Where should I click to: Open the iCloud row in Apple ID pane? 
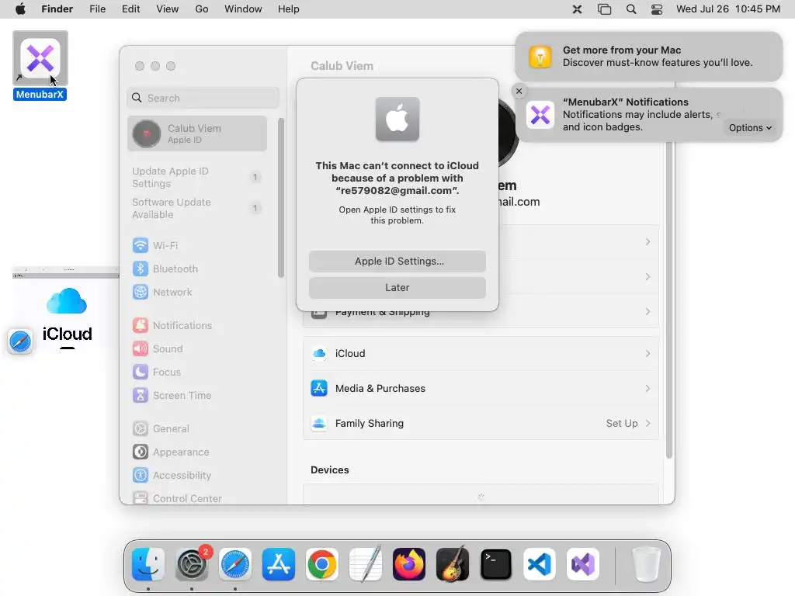tap(481, 353)
